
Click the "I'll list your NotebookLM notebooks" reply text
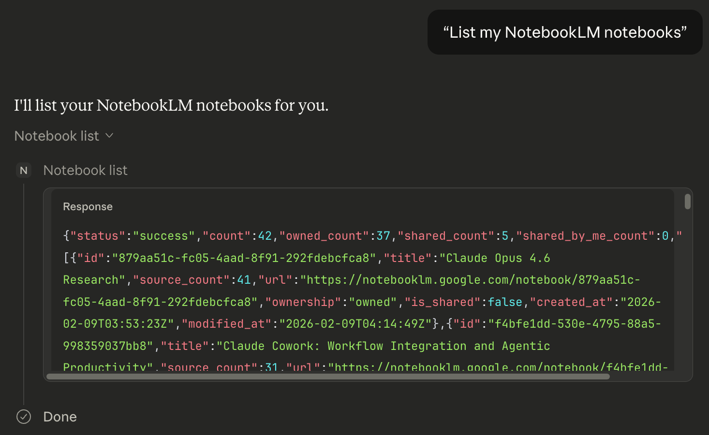pos(171,105)
